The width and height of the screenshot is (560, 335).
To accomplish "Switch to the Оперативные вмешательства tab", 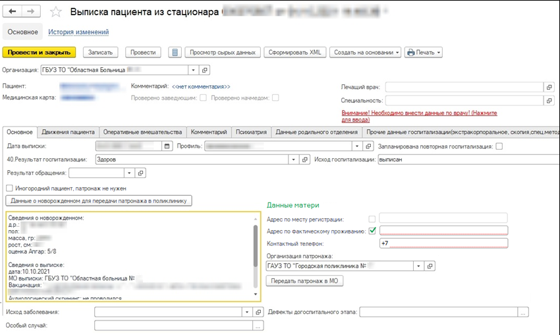I will [x=144, y=132].
